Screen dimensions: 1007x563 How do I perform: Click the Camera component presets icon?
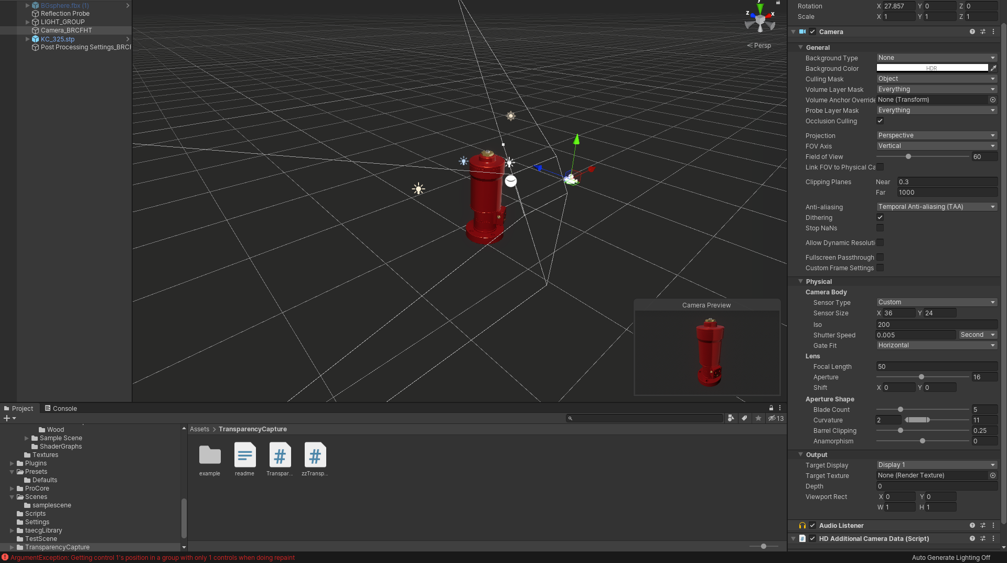coord(982,31)
